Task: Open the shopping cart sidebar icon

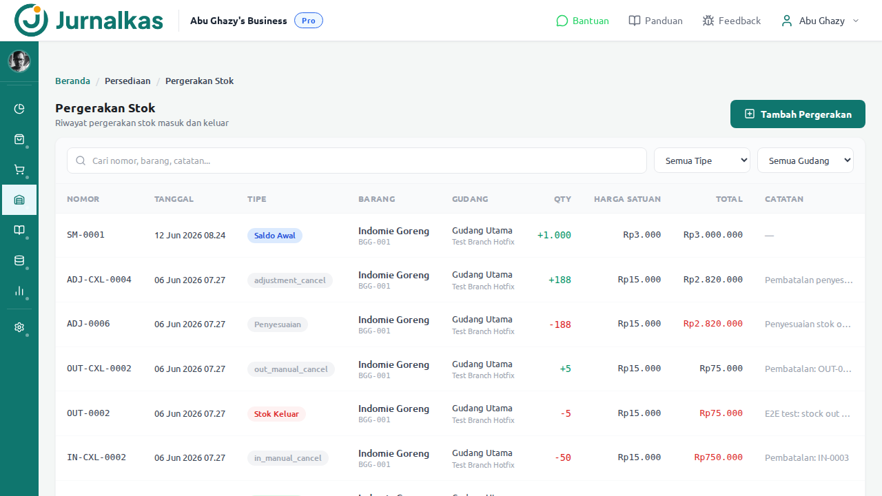Action: point(19,169)
